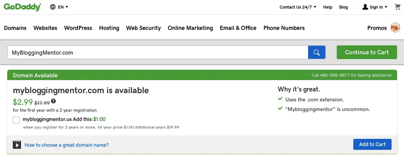Expand the Contact Us 24/7 dropdown
Viewport: 404px width, 155px height.
coord(298,7)
